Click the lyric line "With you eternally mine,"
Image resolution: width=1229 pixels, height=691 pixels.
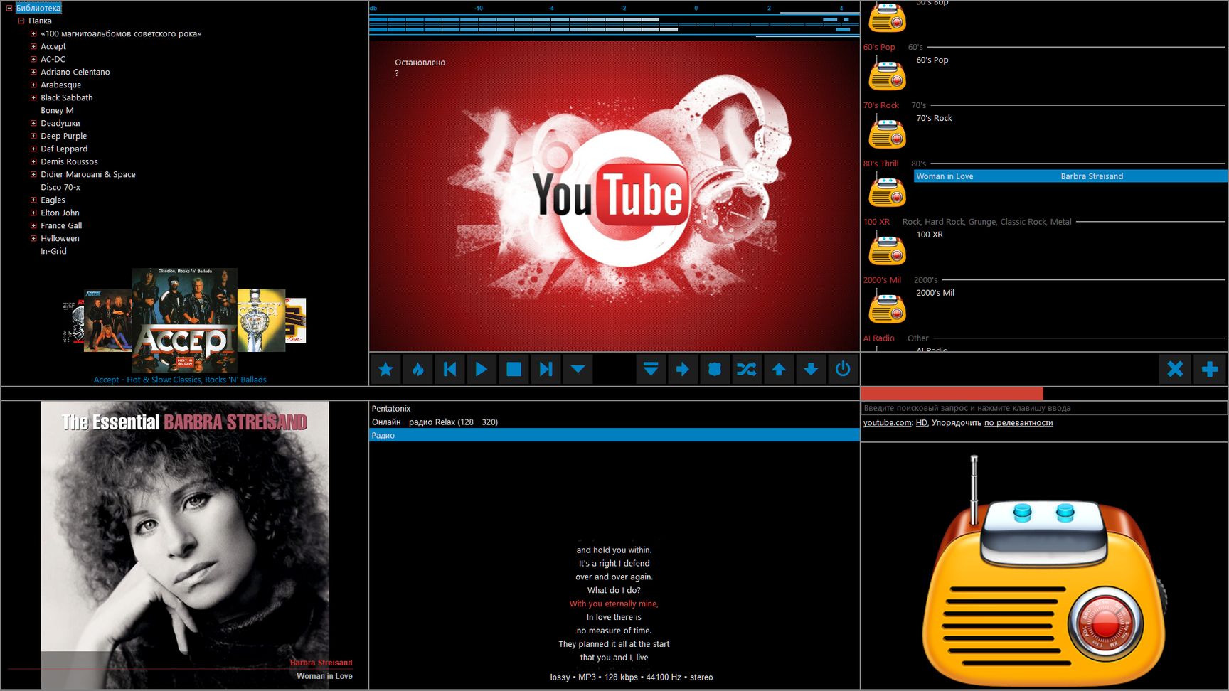pyautogui.click(x=614, y=604)
